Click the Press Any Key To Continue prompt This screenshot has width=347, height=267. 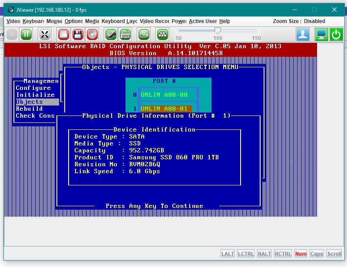click(x=155, y=206)
